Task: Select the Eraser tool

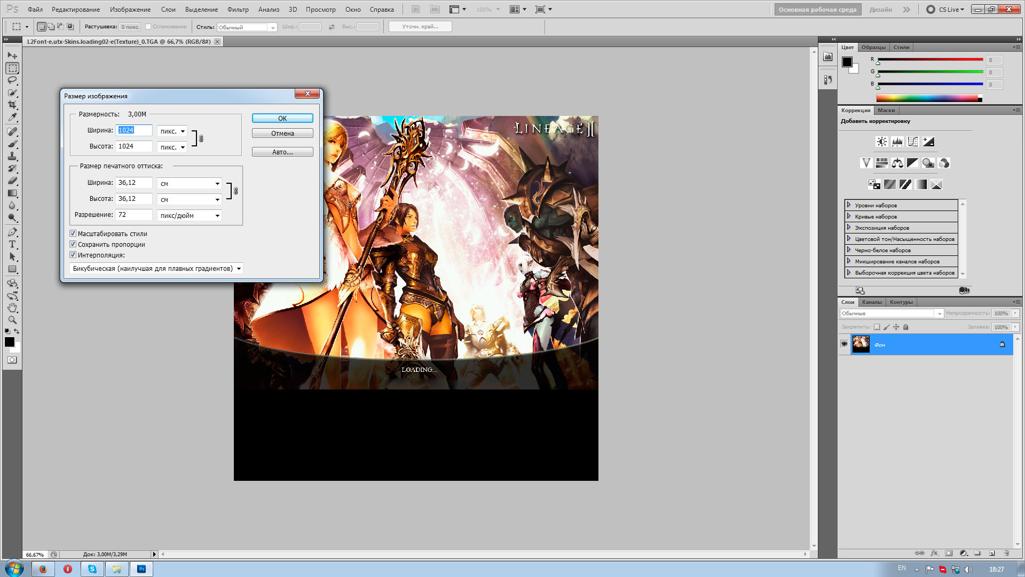Action: 12,181
